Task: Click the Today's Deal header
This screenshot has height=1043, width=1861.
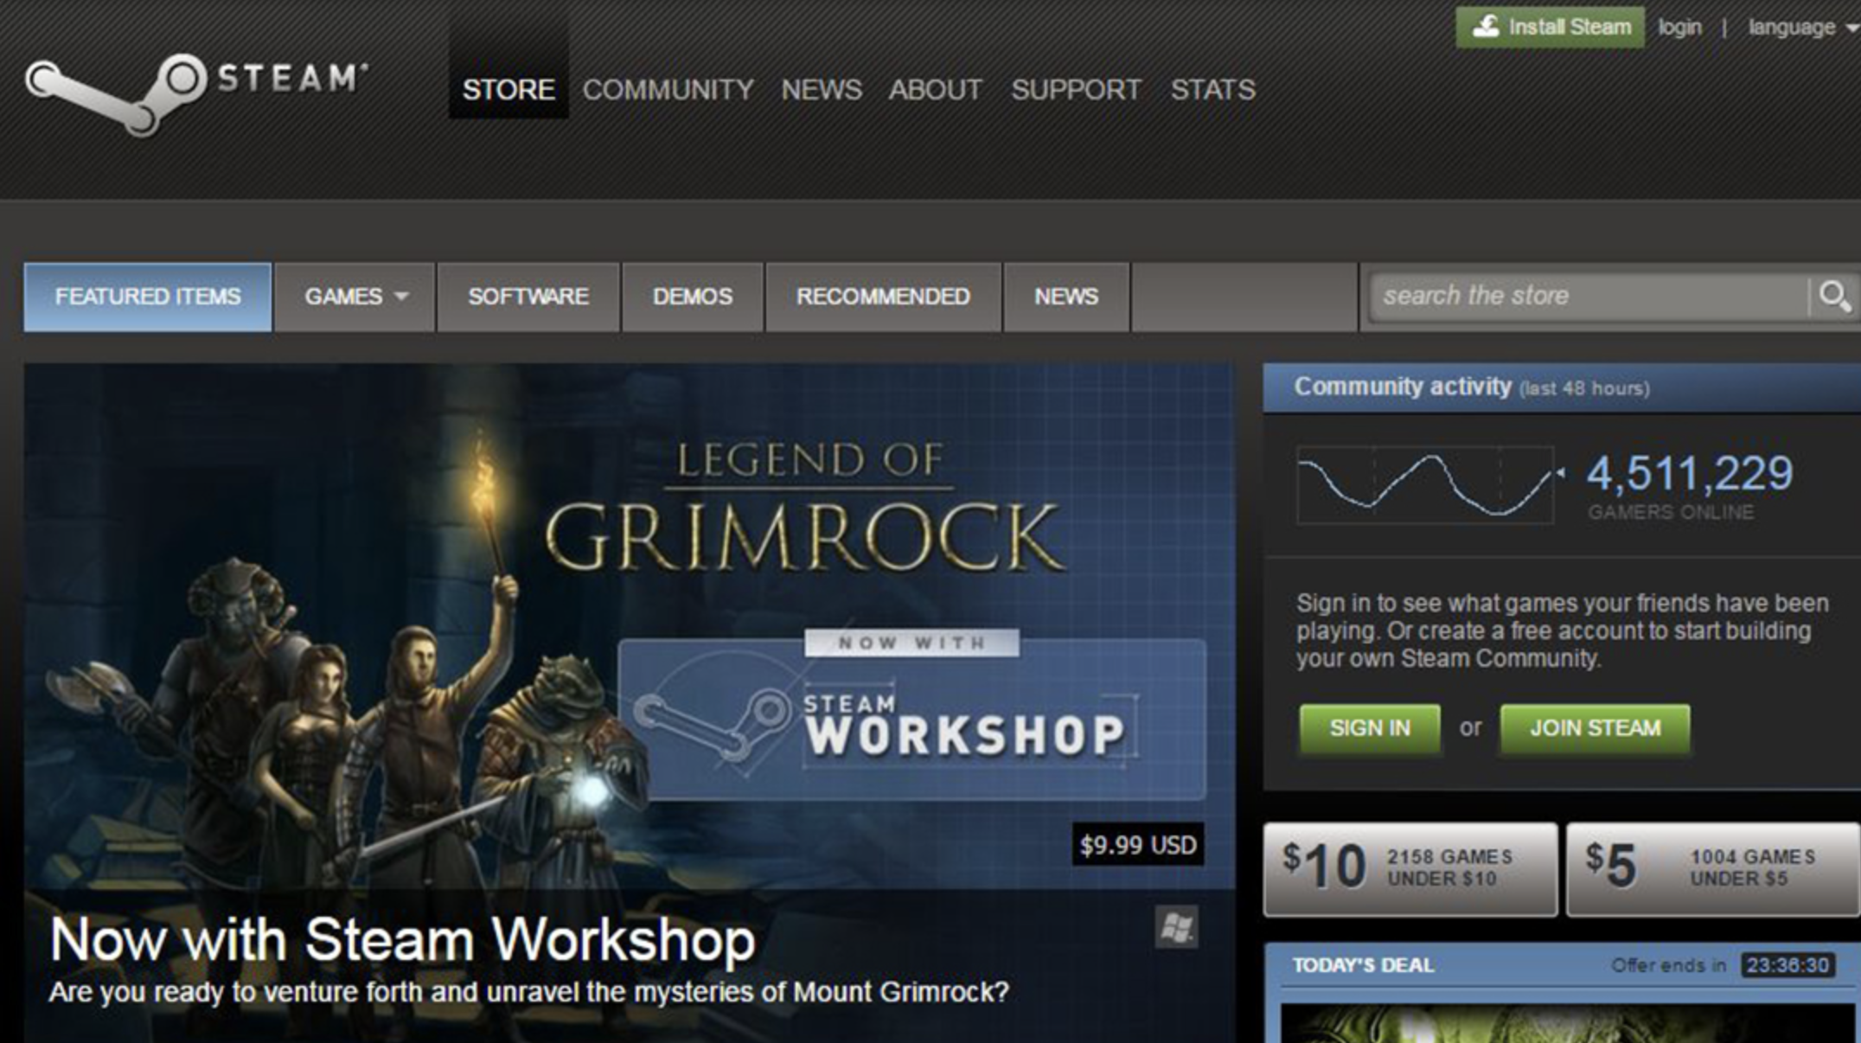Action: [1364, 965]
